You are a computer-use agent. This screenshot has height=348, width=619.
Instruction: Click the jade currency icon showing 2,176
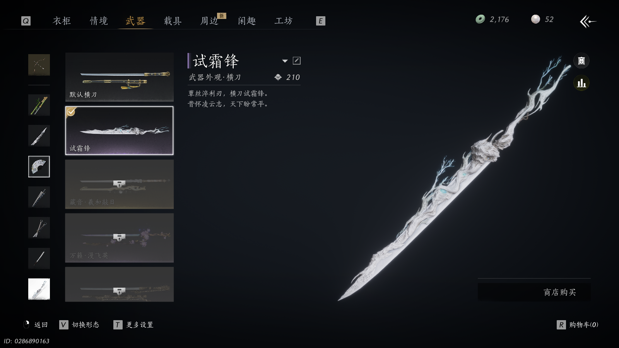(480, 19)
